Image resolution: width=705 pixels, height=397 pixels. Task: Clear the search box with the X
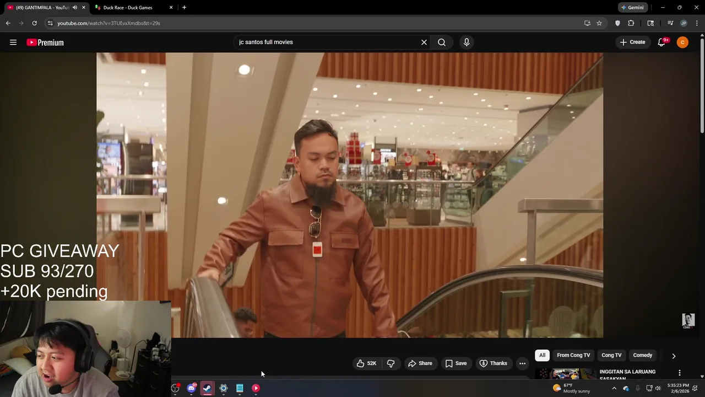pos(424,42)
